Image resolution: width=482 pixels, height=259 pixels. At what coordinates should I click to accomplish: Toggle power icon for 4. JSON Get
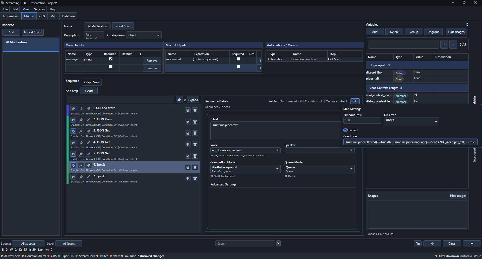[x=73, y=143]
